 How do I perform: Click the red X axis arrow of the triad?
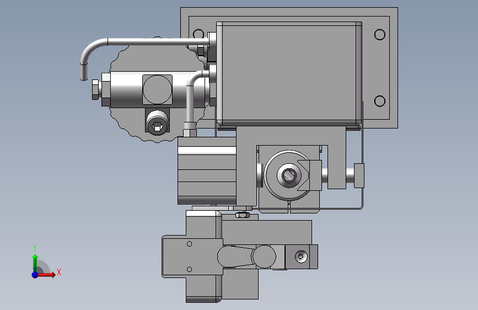[x=46, y=275]
